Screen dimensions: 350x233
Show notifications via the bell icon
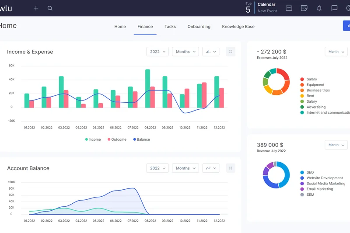319,8
